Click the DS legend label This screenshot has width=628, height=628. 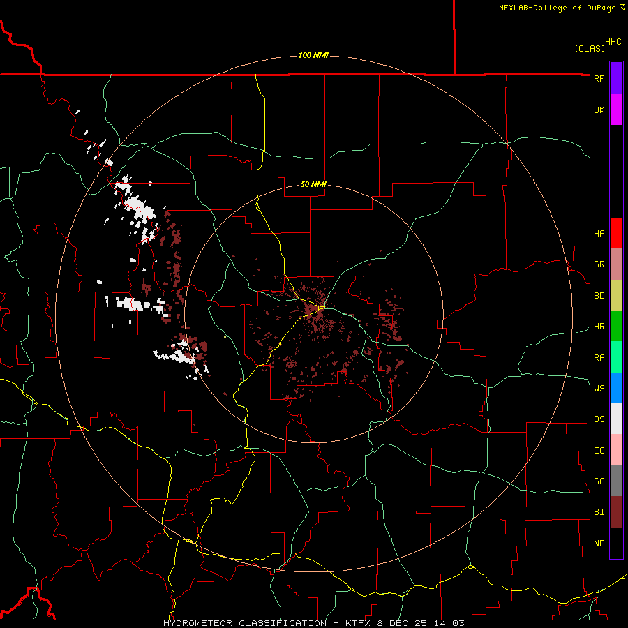point(599,419)
